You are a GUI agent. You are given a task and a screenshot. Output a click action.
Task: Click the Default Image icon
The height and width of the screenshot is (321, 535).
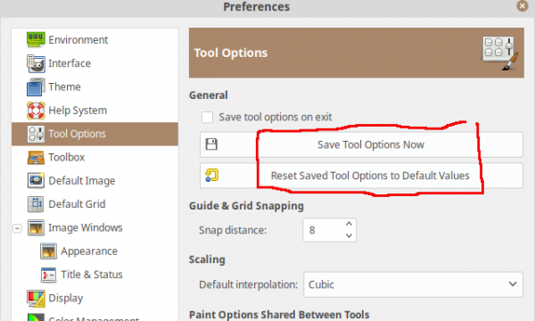[36, 180]
